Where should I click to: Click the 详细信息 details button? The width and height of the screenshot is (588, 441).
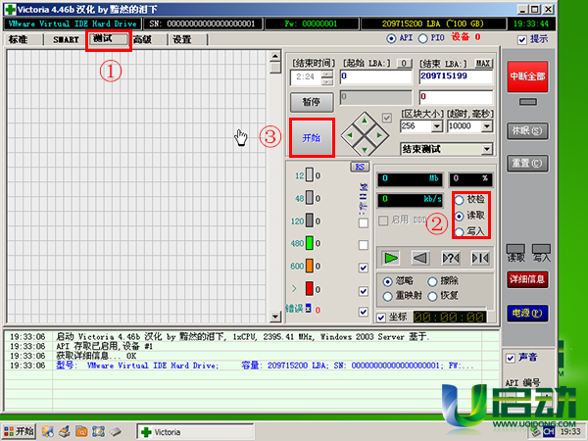pos(525,279)
